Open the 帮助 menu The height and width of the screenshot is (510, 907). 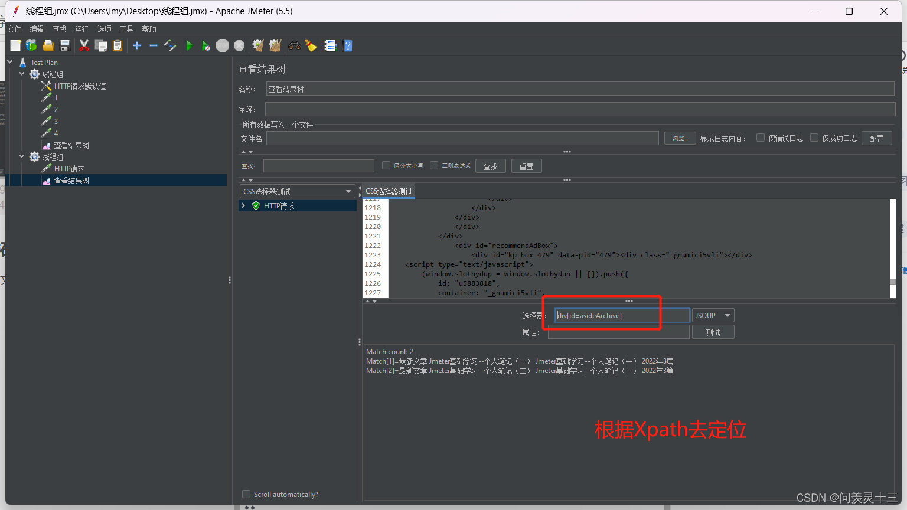149,29
